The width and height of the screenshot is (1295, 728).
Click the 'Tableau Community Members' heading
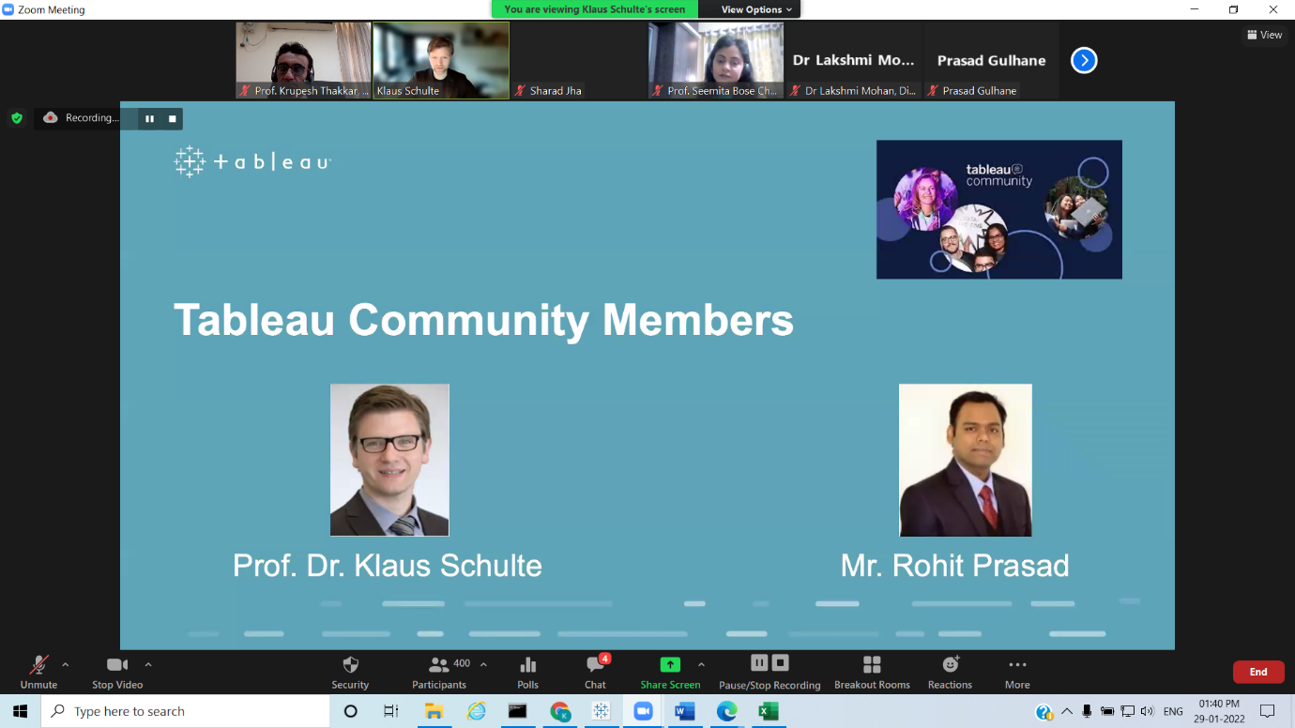pyautogui.click(x=483, y=320)
